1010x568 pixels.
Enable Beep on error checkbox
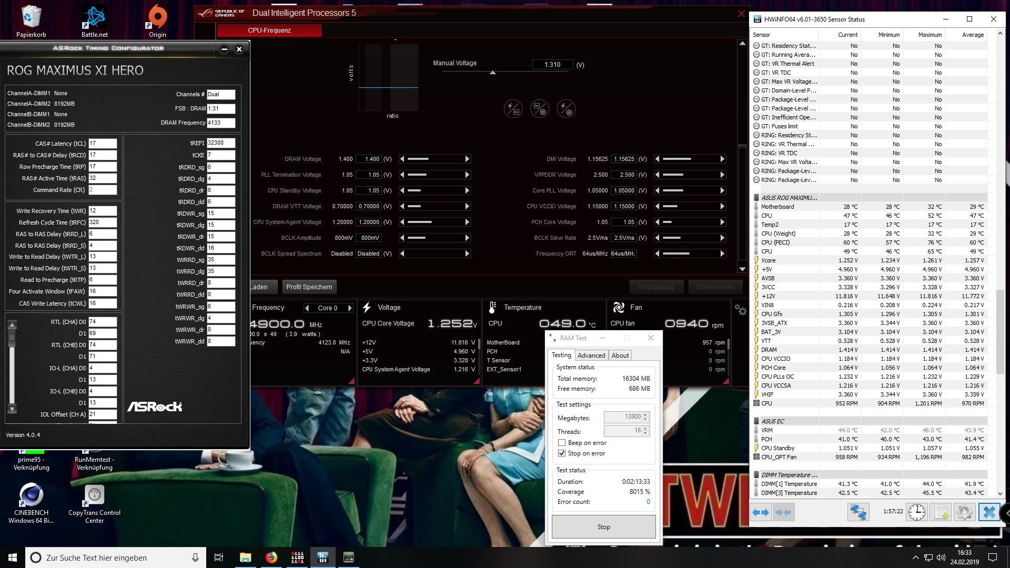[x=562, y=443]
